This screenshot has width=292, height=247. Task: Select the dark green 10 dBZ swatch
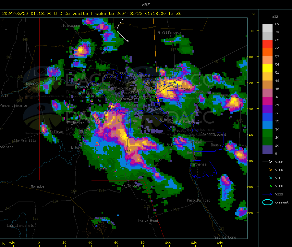tap(267, 142)
